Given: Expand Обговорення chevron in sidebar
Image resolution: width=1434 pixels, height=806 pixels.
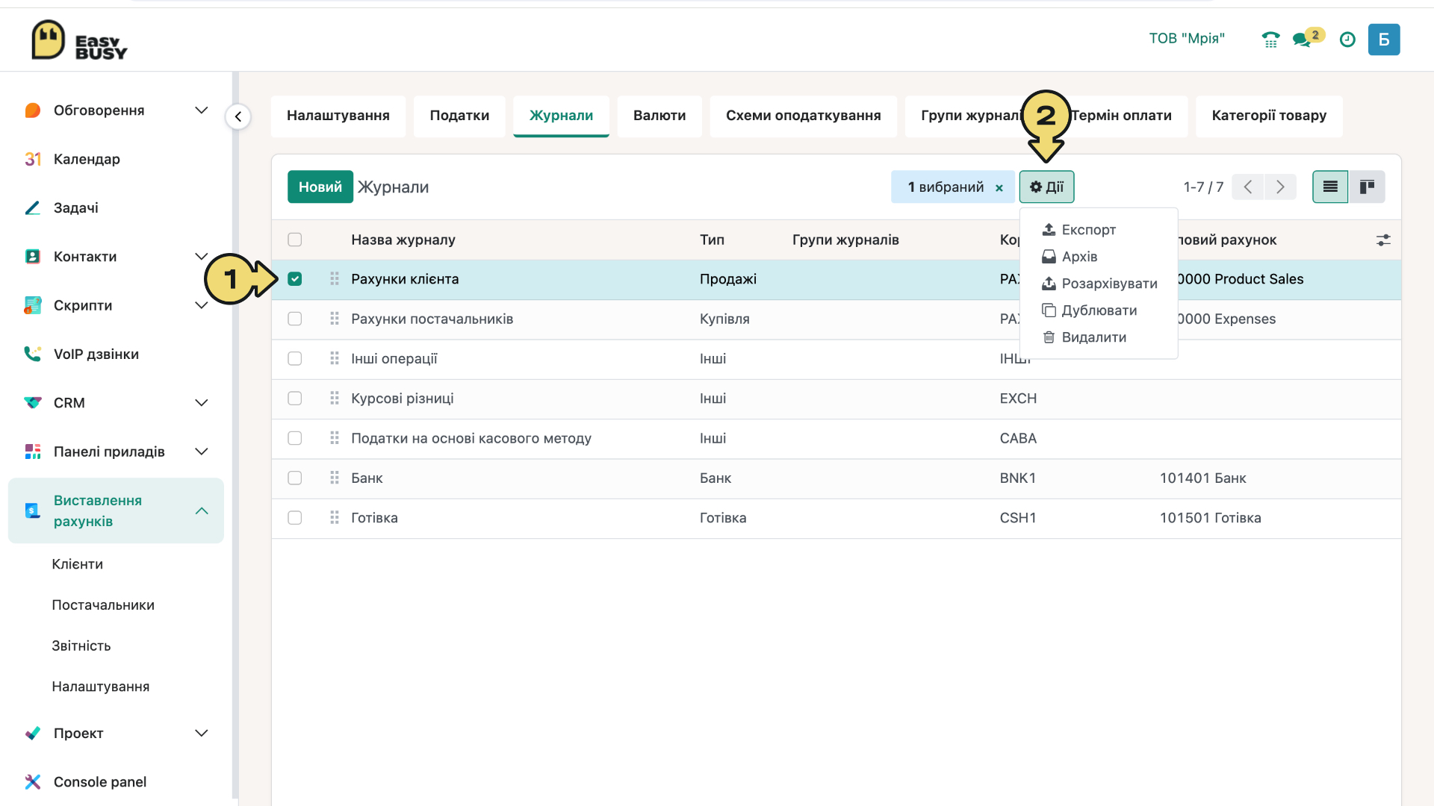Looking at the screenshot, I should click(x=201, y=110).
